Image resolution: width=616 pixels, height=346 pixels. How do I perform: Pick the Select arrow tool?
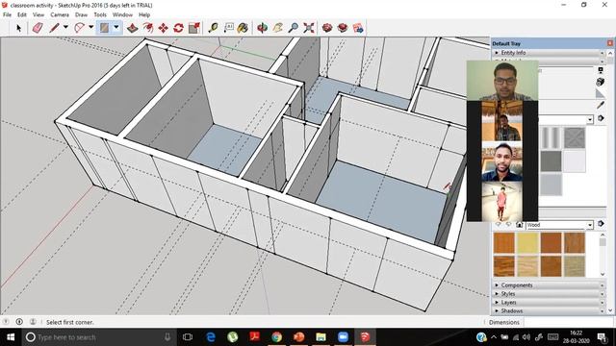[x=18, y=28]
